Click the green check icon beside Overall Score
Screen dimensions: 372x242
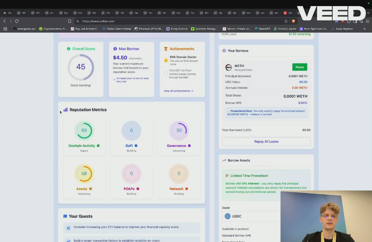tap(68, 49)
